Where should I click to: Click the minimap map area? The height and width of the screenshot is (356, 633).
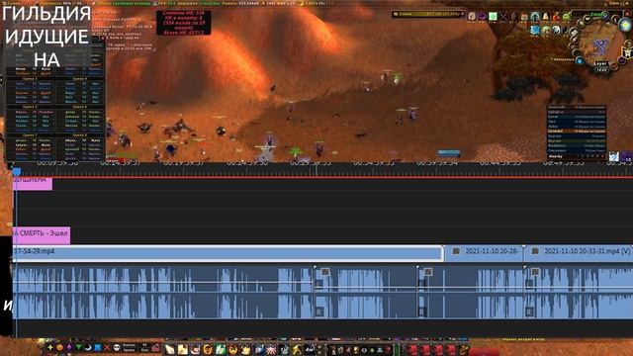[x=601, y=43]
